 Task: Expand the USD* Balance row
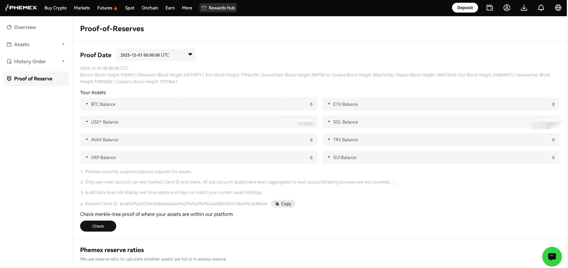pos(199,122)
